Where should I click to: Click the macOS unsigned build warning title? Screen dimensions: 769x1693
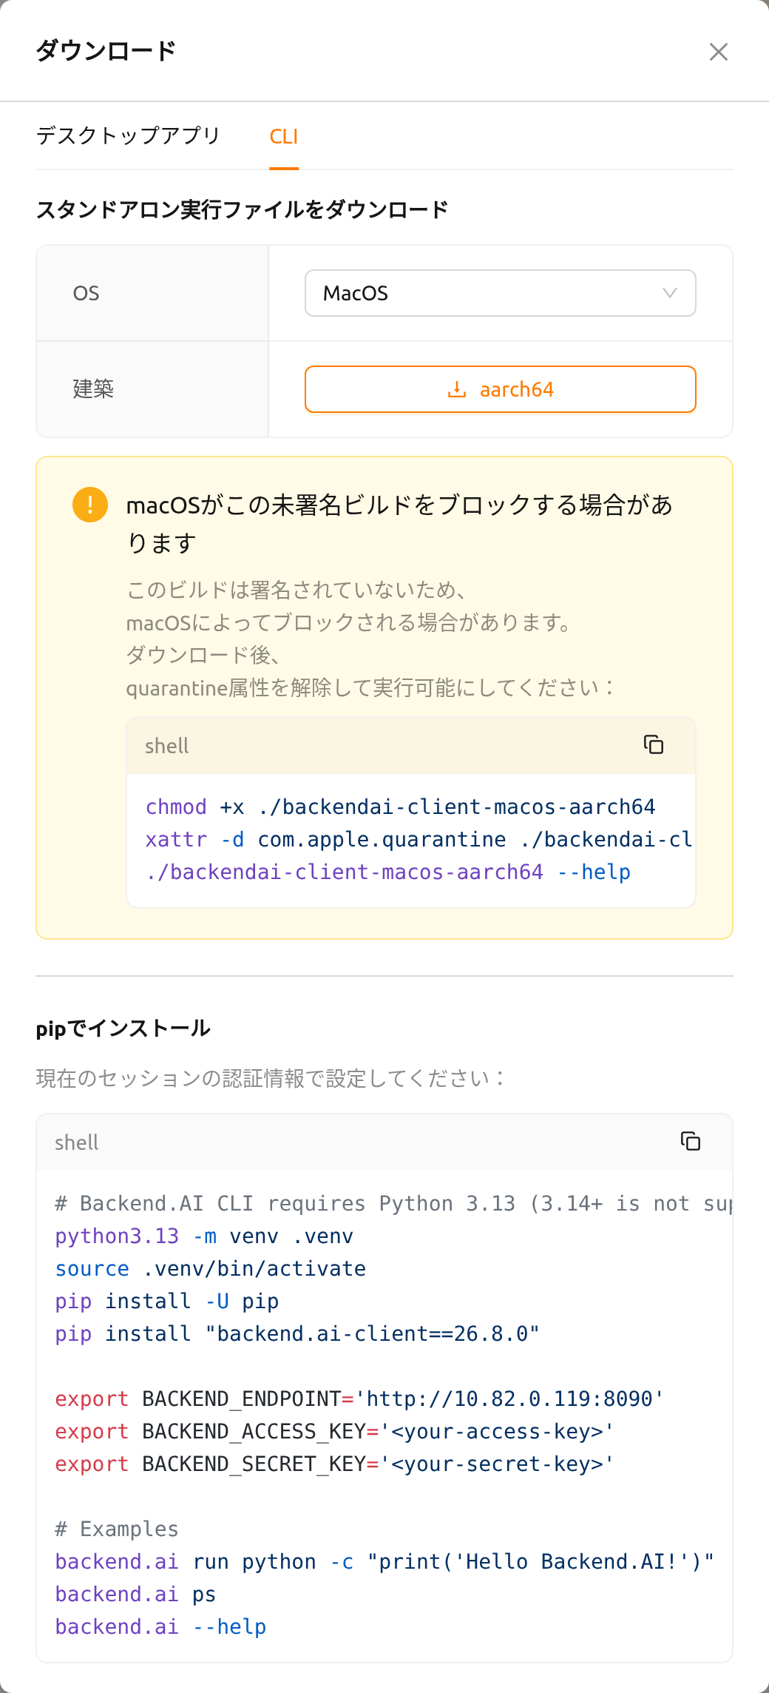(400, 524)
